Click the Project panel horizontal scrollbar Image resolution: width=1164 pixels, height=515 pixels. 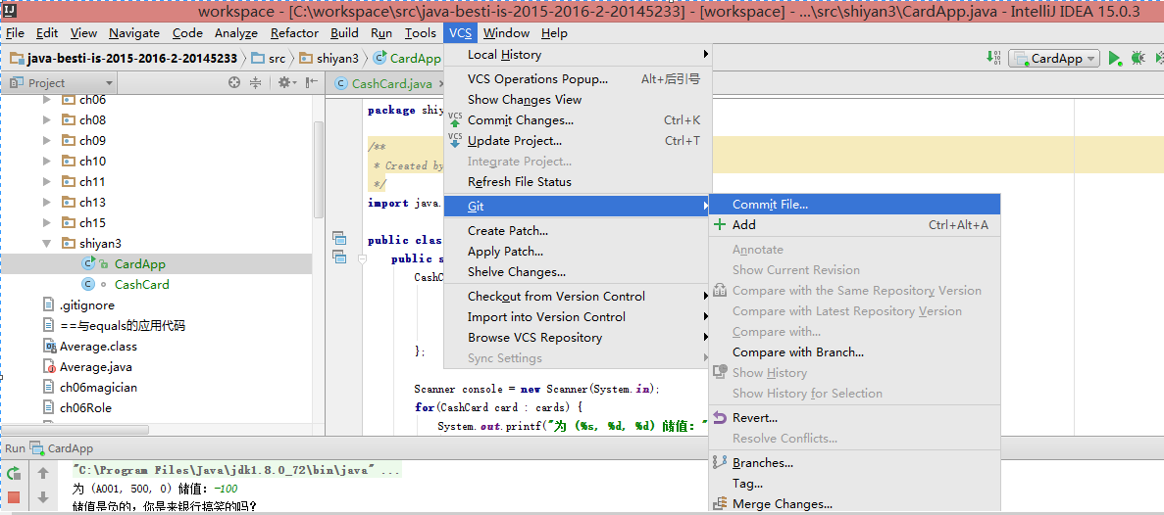[76, 429]
